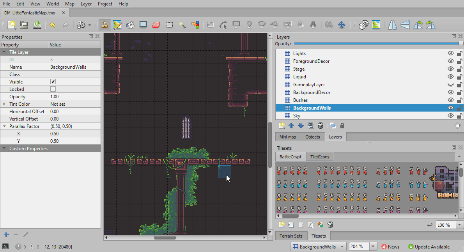Pick the Eraser tool in toolbar
Screen dimensions: 464x252
coord(156,25)
